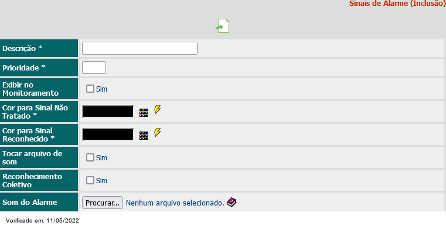
Task: Select black color field for Sinal Não Tratado
Action: pos(108,112)
